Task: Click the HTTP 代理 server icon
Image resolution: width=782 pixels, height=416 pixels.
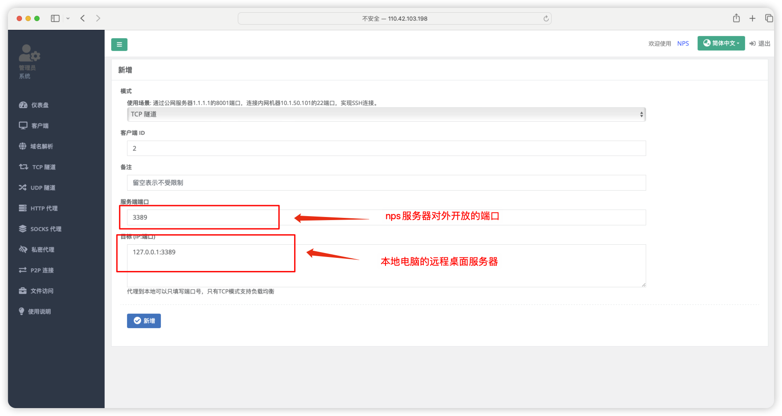Action: click(x=22, y=208)
